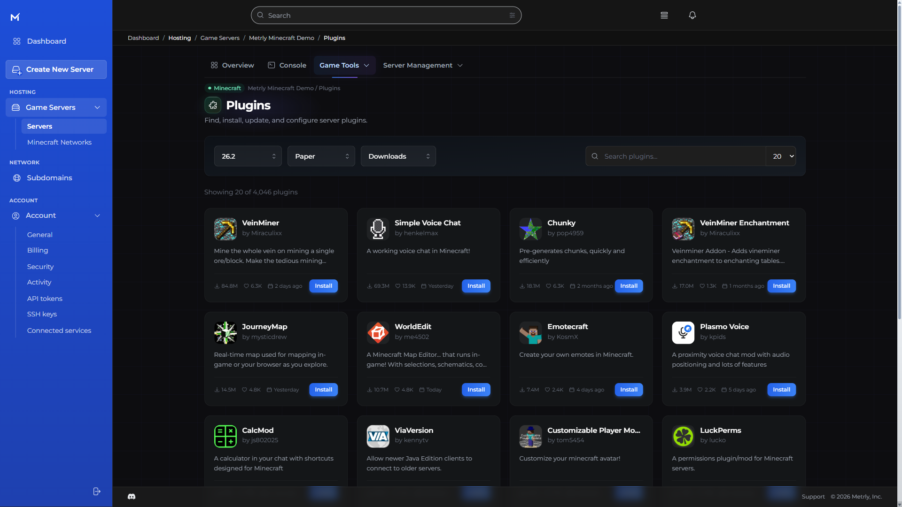Open search filter options icon
Screen dimensions: 902x507
click(512, 15)
